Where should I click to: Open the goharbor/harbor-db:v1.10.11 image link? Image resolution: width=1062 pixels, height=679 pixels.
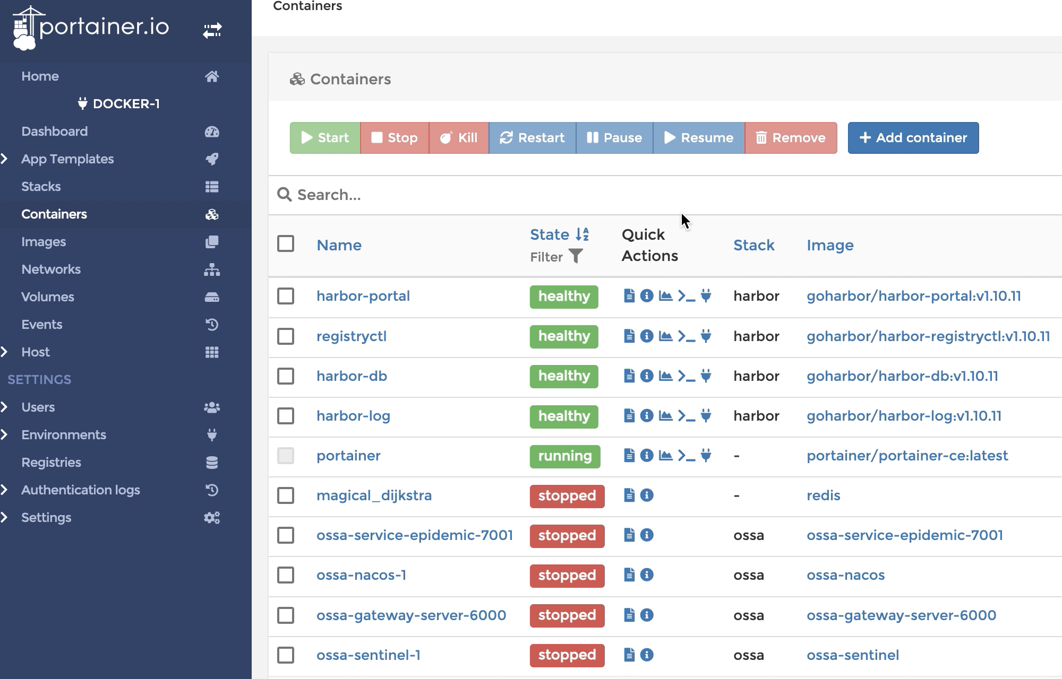(902, 376)
